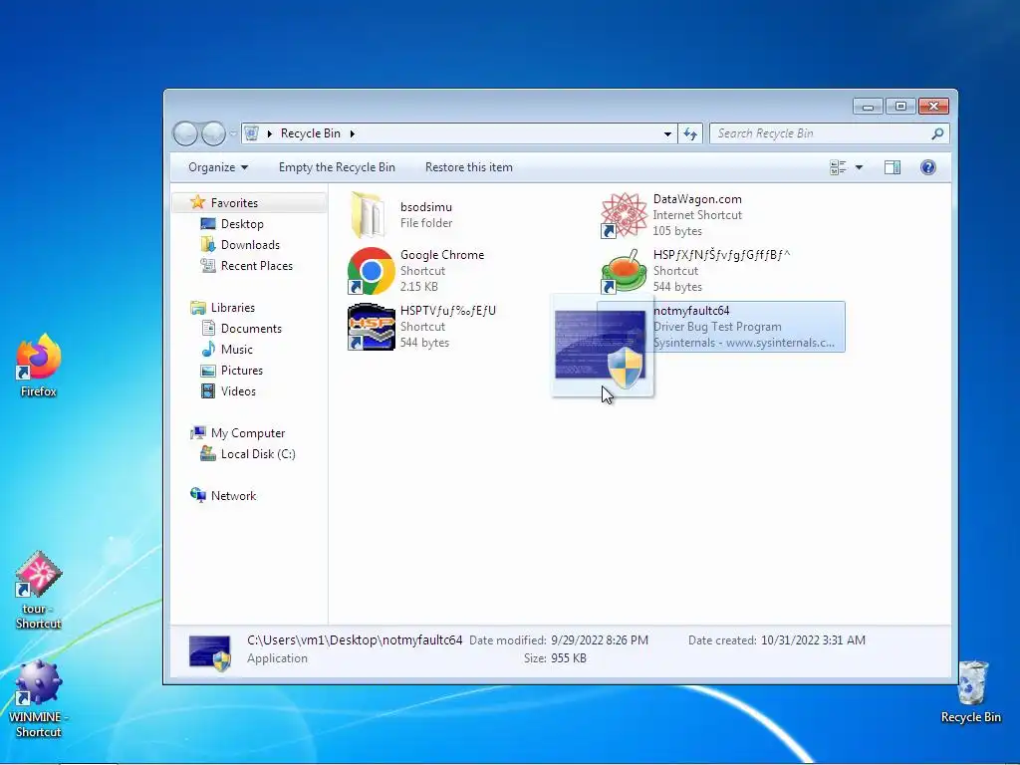The width and height of the screenshot is (1020, 765).
Task: Show the preview pane
Action: coord(892,167)
